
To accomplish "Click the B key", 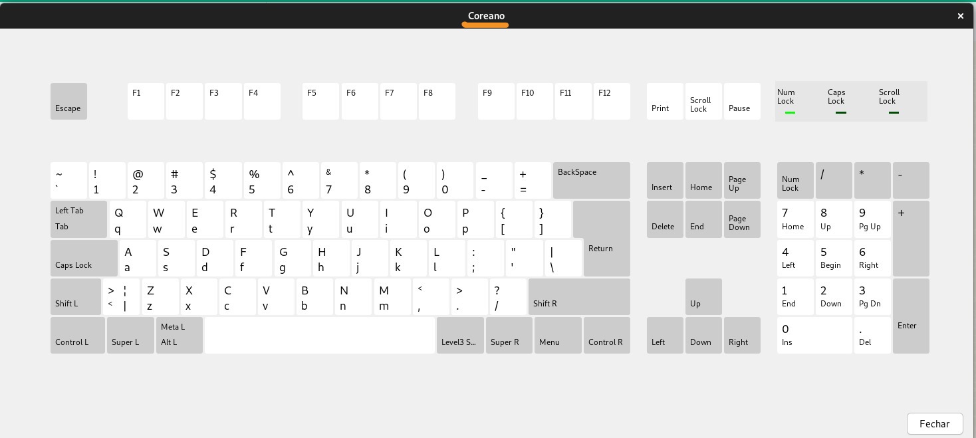I will pos(314,296).
